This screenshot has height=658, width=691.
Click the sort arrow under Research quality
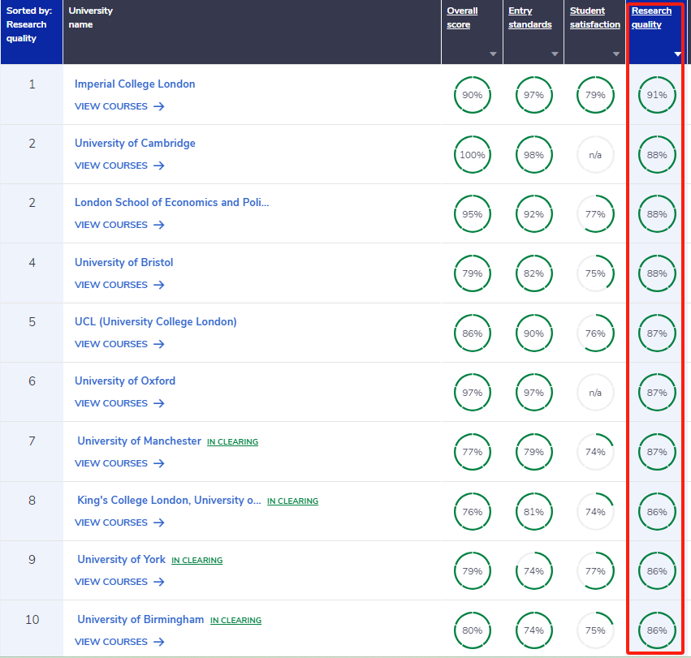pyautogui.click(x=677, y=54)
